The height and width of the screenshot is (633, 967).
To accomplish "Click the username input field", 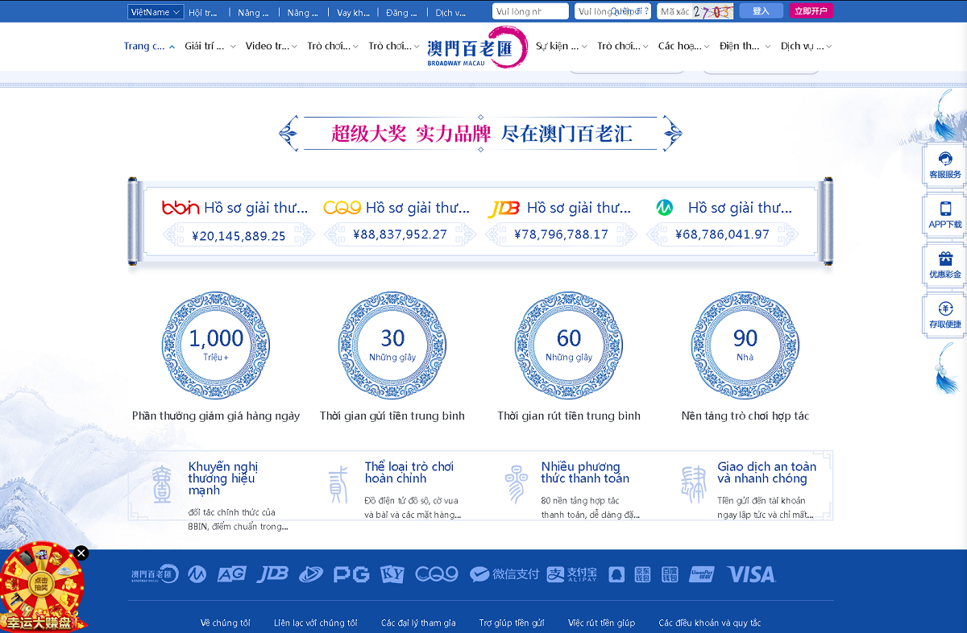I will pos(529,11).
